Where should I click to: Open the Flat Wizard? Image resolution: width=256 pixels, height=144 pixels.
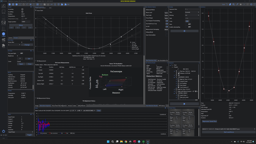pyautogui.click(x=3, y=23)
